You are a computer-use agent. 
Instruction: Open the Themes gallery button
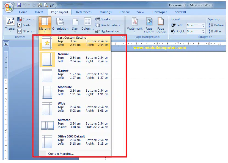[10, 25]
